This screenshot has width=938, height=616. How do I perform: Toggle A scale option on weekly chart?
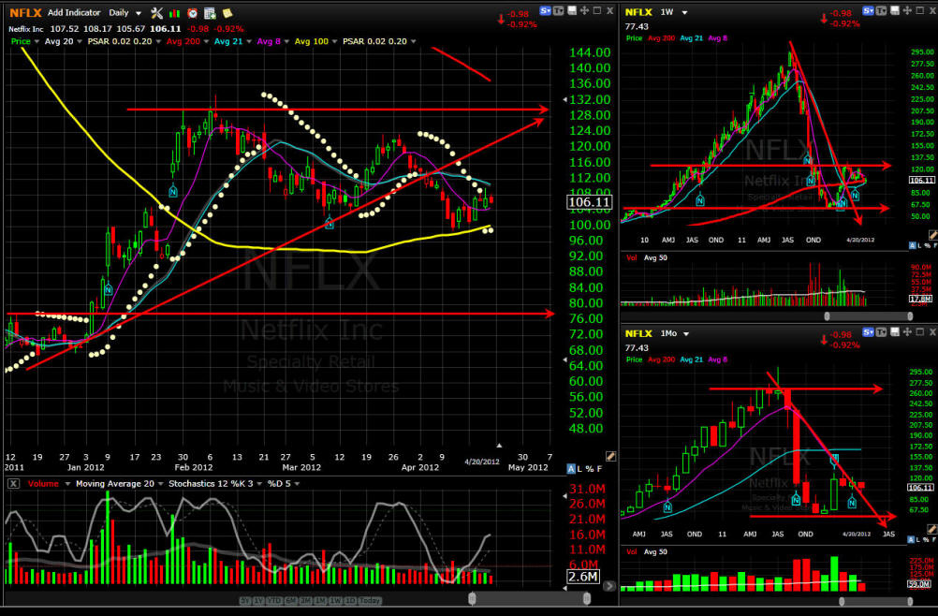click(x=913, y=246)
